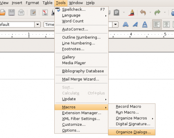Viewport: 174px width, 138px height.
Task: Click the Export as PDF icon
Action: pos(45,13)
